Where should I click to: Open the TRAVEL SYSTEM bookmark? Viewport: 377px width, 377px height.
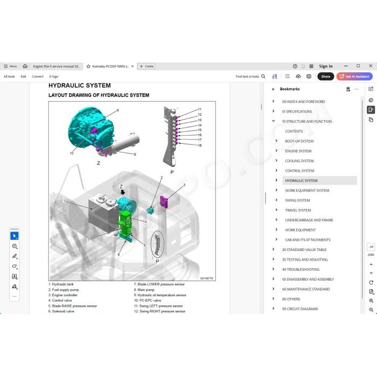pyautogui.click(x=298, y=210)
